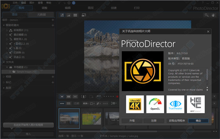Viewport: 220px width, 139px height.
Task: Click the 导入 button
Action: [28, 134]
